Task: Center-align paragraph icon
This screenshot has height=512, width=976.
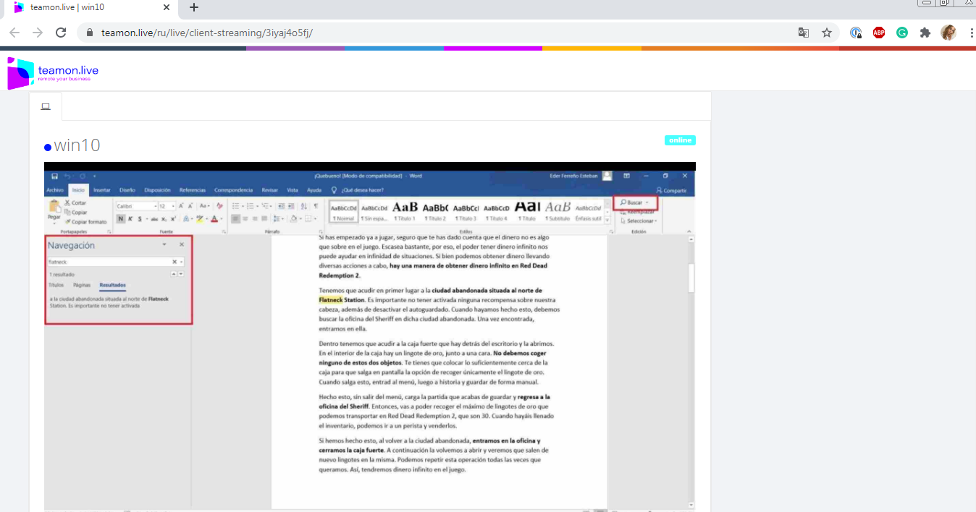Action: 245,218
